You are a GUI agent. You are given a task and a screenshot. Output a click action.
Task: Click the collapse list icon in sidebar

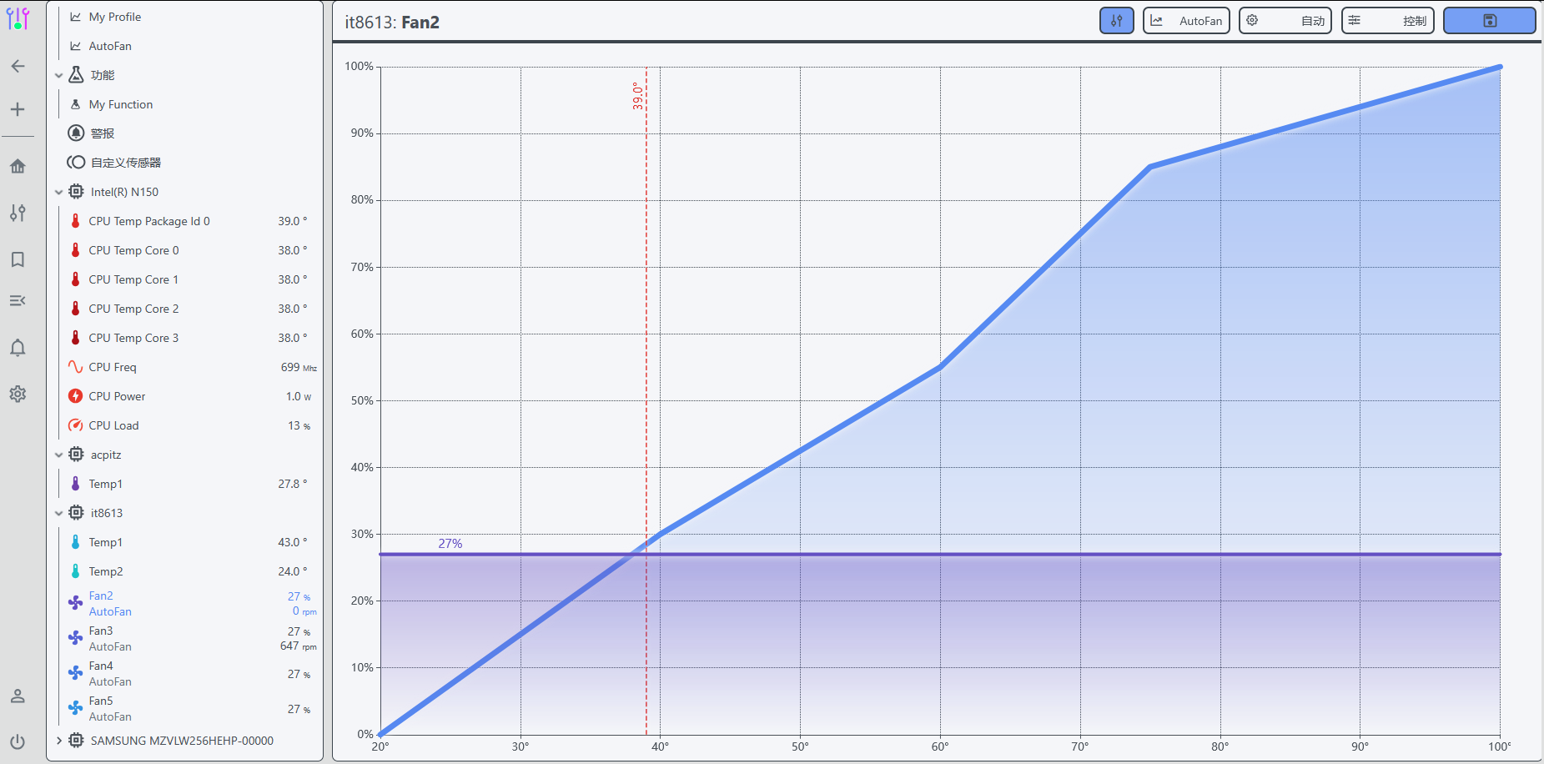point(18,300)
